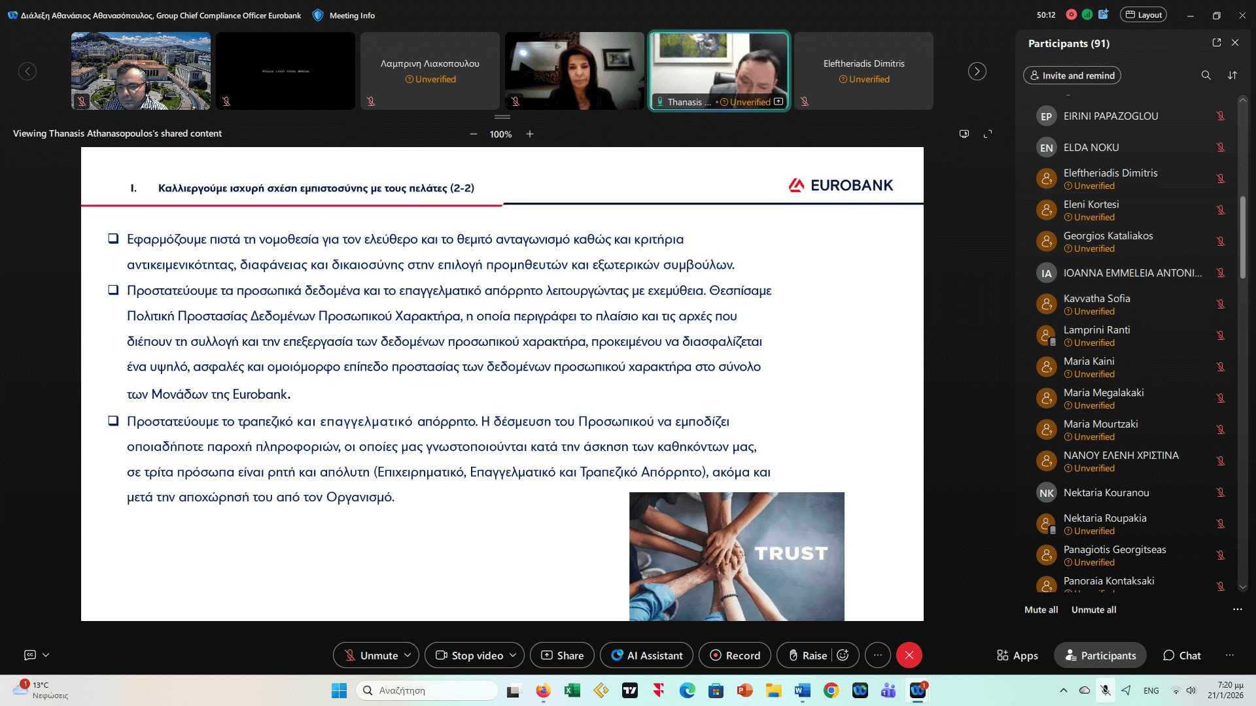The image size is (1256, 706).
Task: Toggle closed captions icon
Action: point(30,655)
